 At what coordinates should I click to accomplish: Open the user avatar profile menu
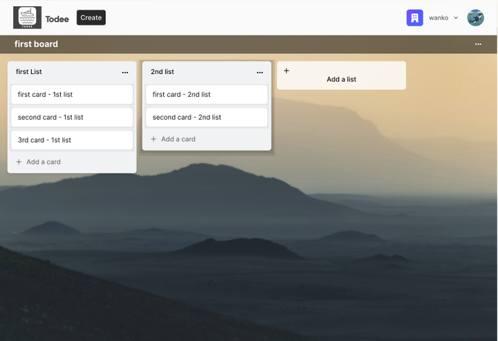[475, 18]
